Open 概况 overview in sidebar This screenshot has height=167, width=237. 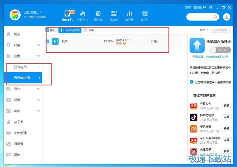click(23, 34)
